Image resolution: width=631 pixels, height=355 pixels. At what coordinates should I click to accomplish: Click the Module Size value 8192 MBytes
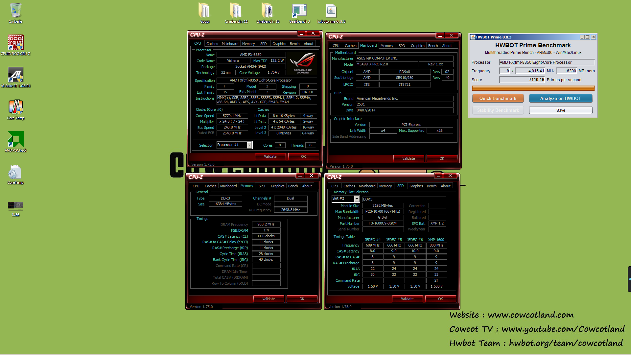[383, 205]
